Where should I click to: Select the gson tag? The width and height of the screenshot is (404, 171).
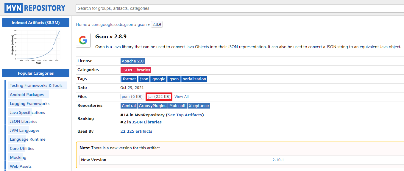point(174,79)
